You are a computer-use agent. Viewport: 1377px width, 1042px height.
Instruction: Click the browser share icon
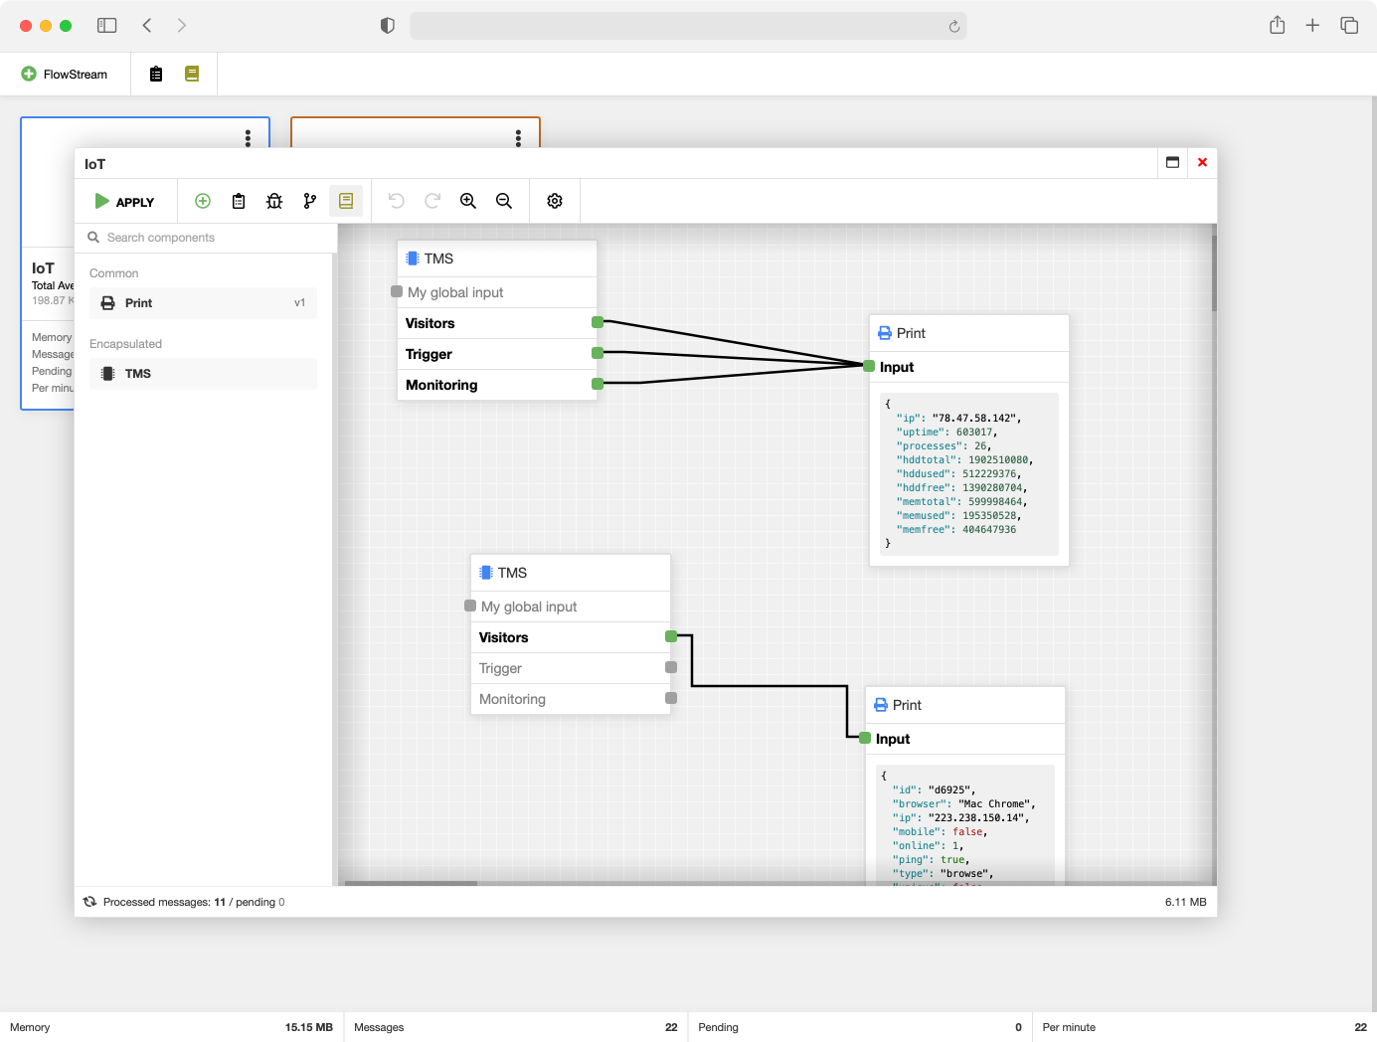pyautogui.click(x=1278, y=25)
